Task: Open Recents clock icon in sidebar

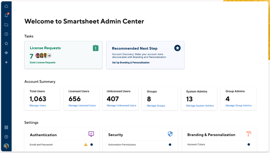Action: click(6, 34)
